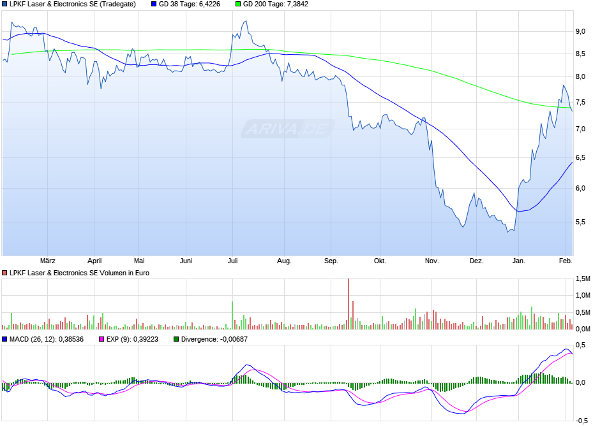Select the 'EXP (9): 0,39223' label
The height and width of the screenshot is (427, 600).
132,339
